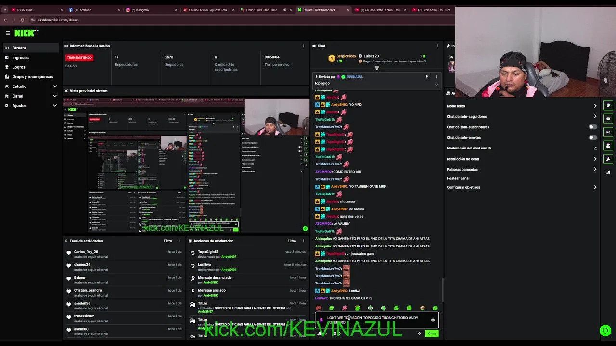This screenshot has width=616, height=346.
Task: Select Carlos_Rey_26 in the activity feed
Action: point(86,252)
